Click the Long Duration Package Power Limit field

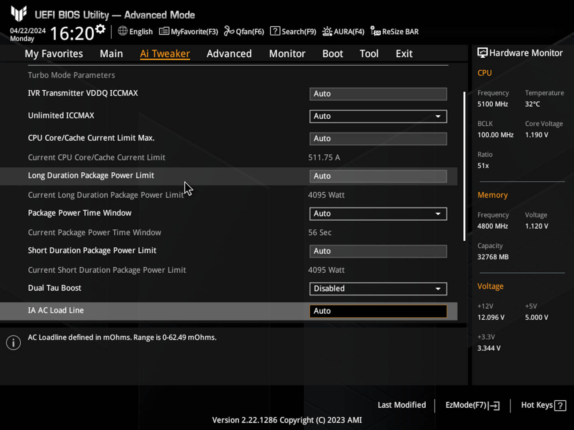(378, 176)
